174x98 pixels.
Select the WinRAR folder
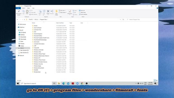36,70
